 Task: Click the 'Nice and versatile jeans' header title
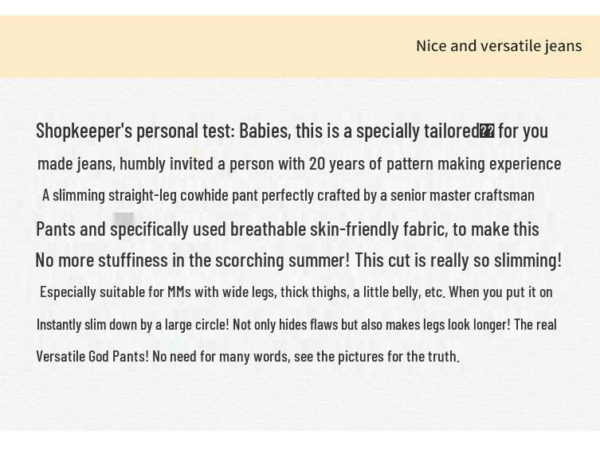pyautogui.click(x=499, y=46)
